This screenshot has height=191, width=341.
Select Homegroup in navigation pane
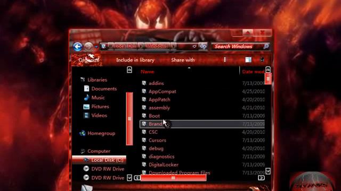coord(101,133)
